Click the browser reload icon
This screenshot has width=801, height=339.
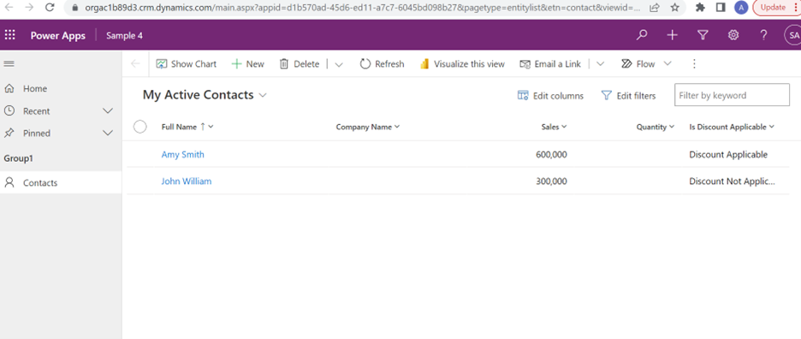[50, 7]
